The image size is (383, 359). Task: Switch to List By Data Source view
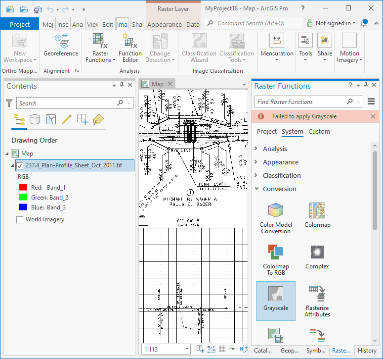[x=35, y=119]
